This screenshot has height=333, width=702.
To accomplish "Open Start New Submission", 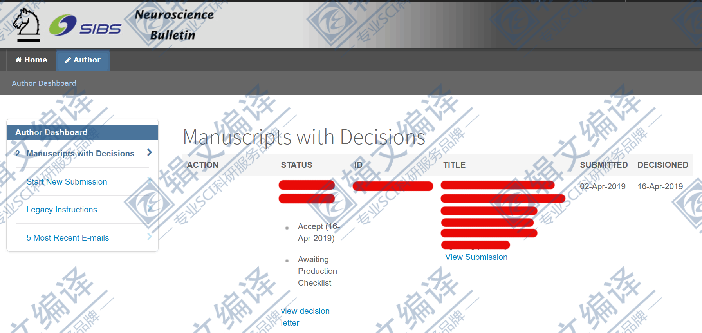I will pyautogui.click(x=67, y=182).
